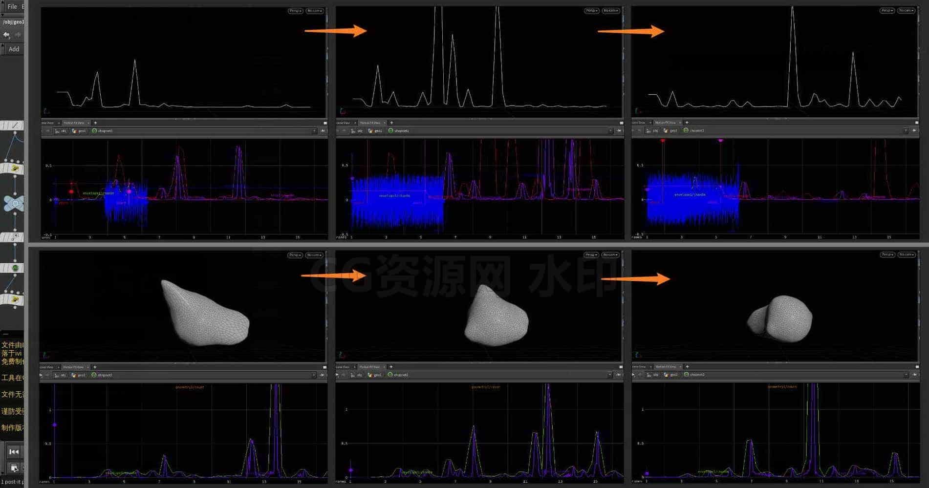Select purple handle in bottom-left channel graph

pos(54,425)
